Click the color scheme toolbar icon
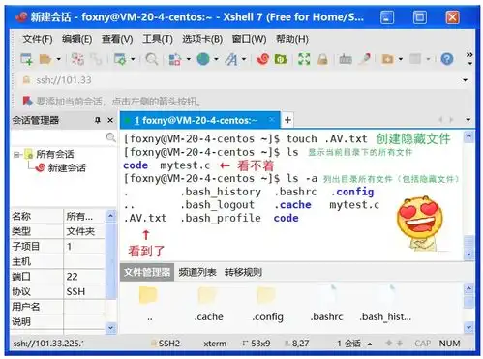 (175, 59)
